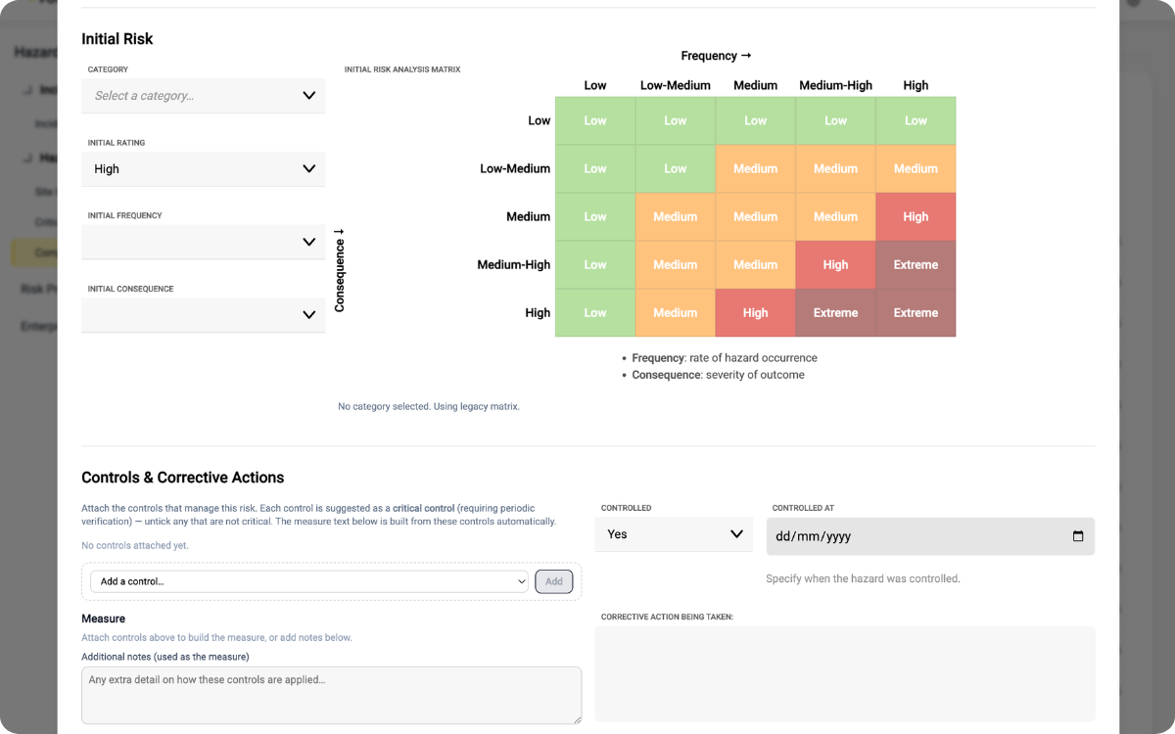
Task: Choose Low cell at Low frequency, Low consequence
Action: pyautogui.click(x=595, y=121)
